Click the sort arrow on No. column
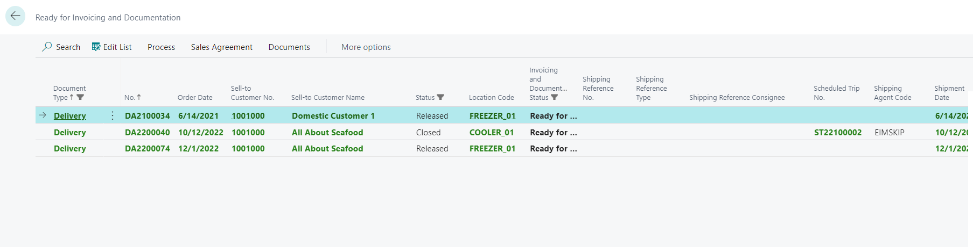973x247 pixels. tap(139, 97)
